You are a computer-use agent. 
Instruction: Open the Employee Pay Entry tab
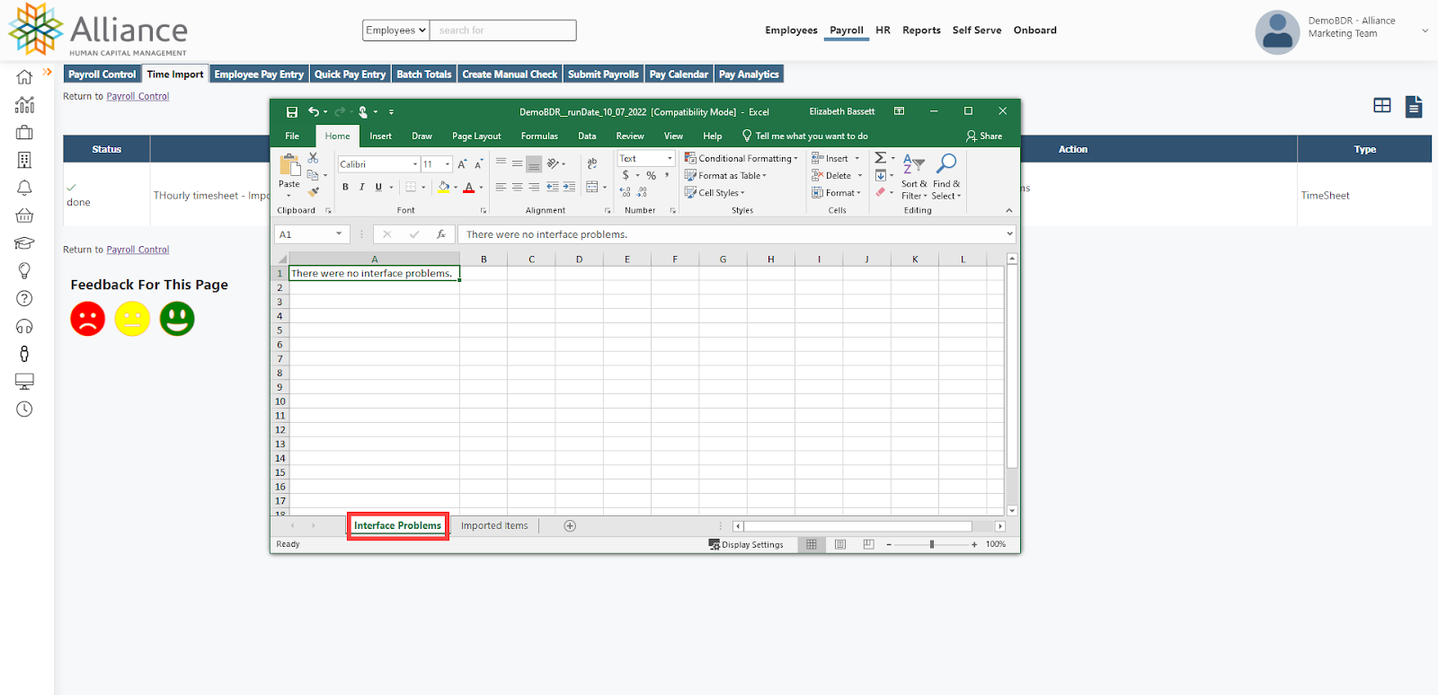tap(259, 75)
